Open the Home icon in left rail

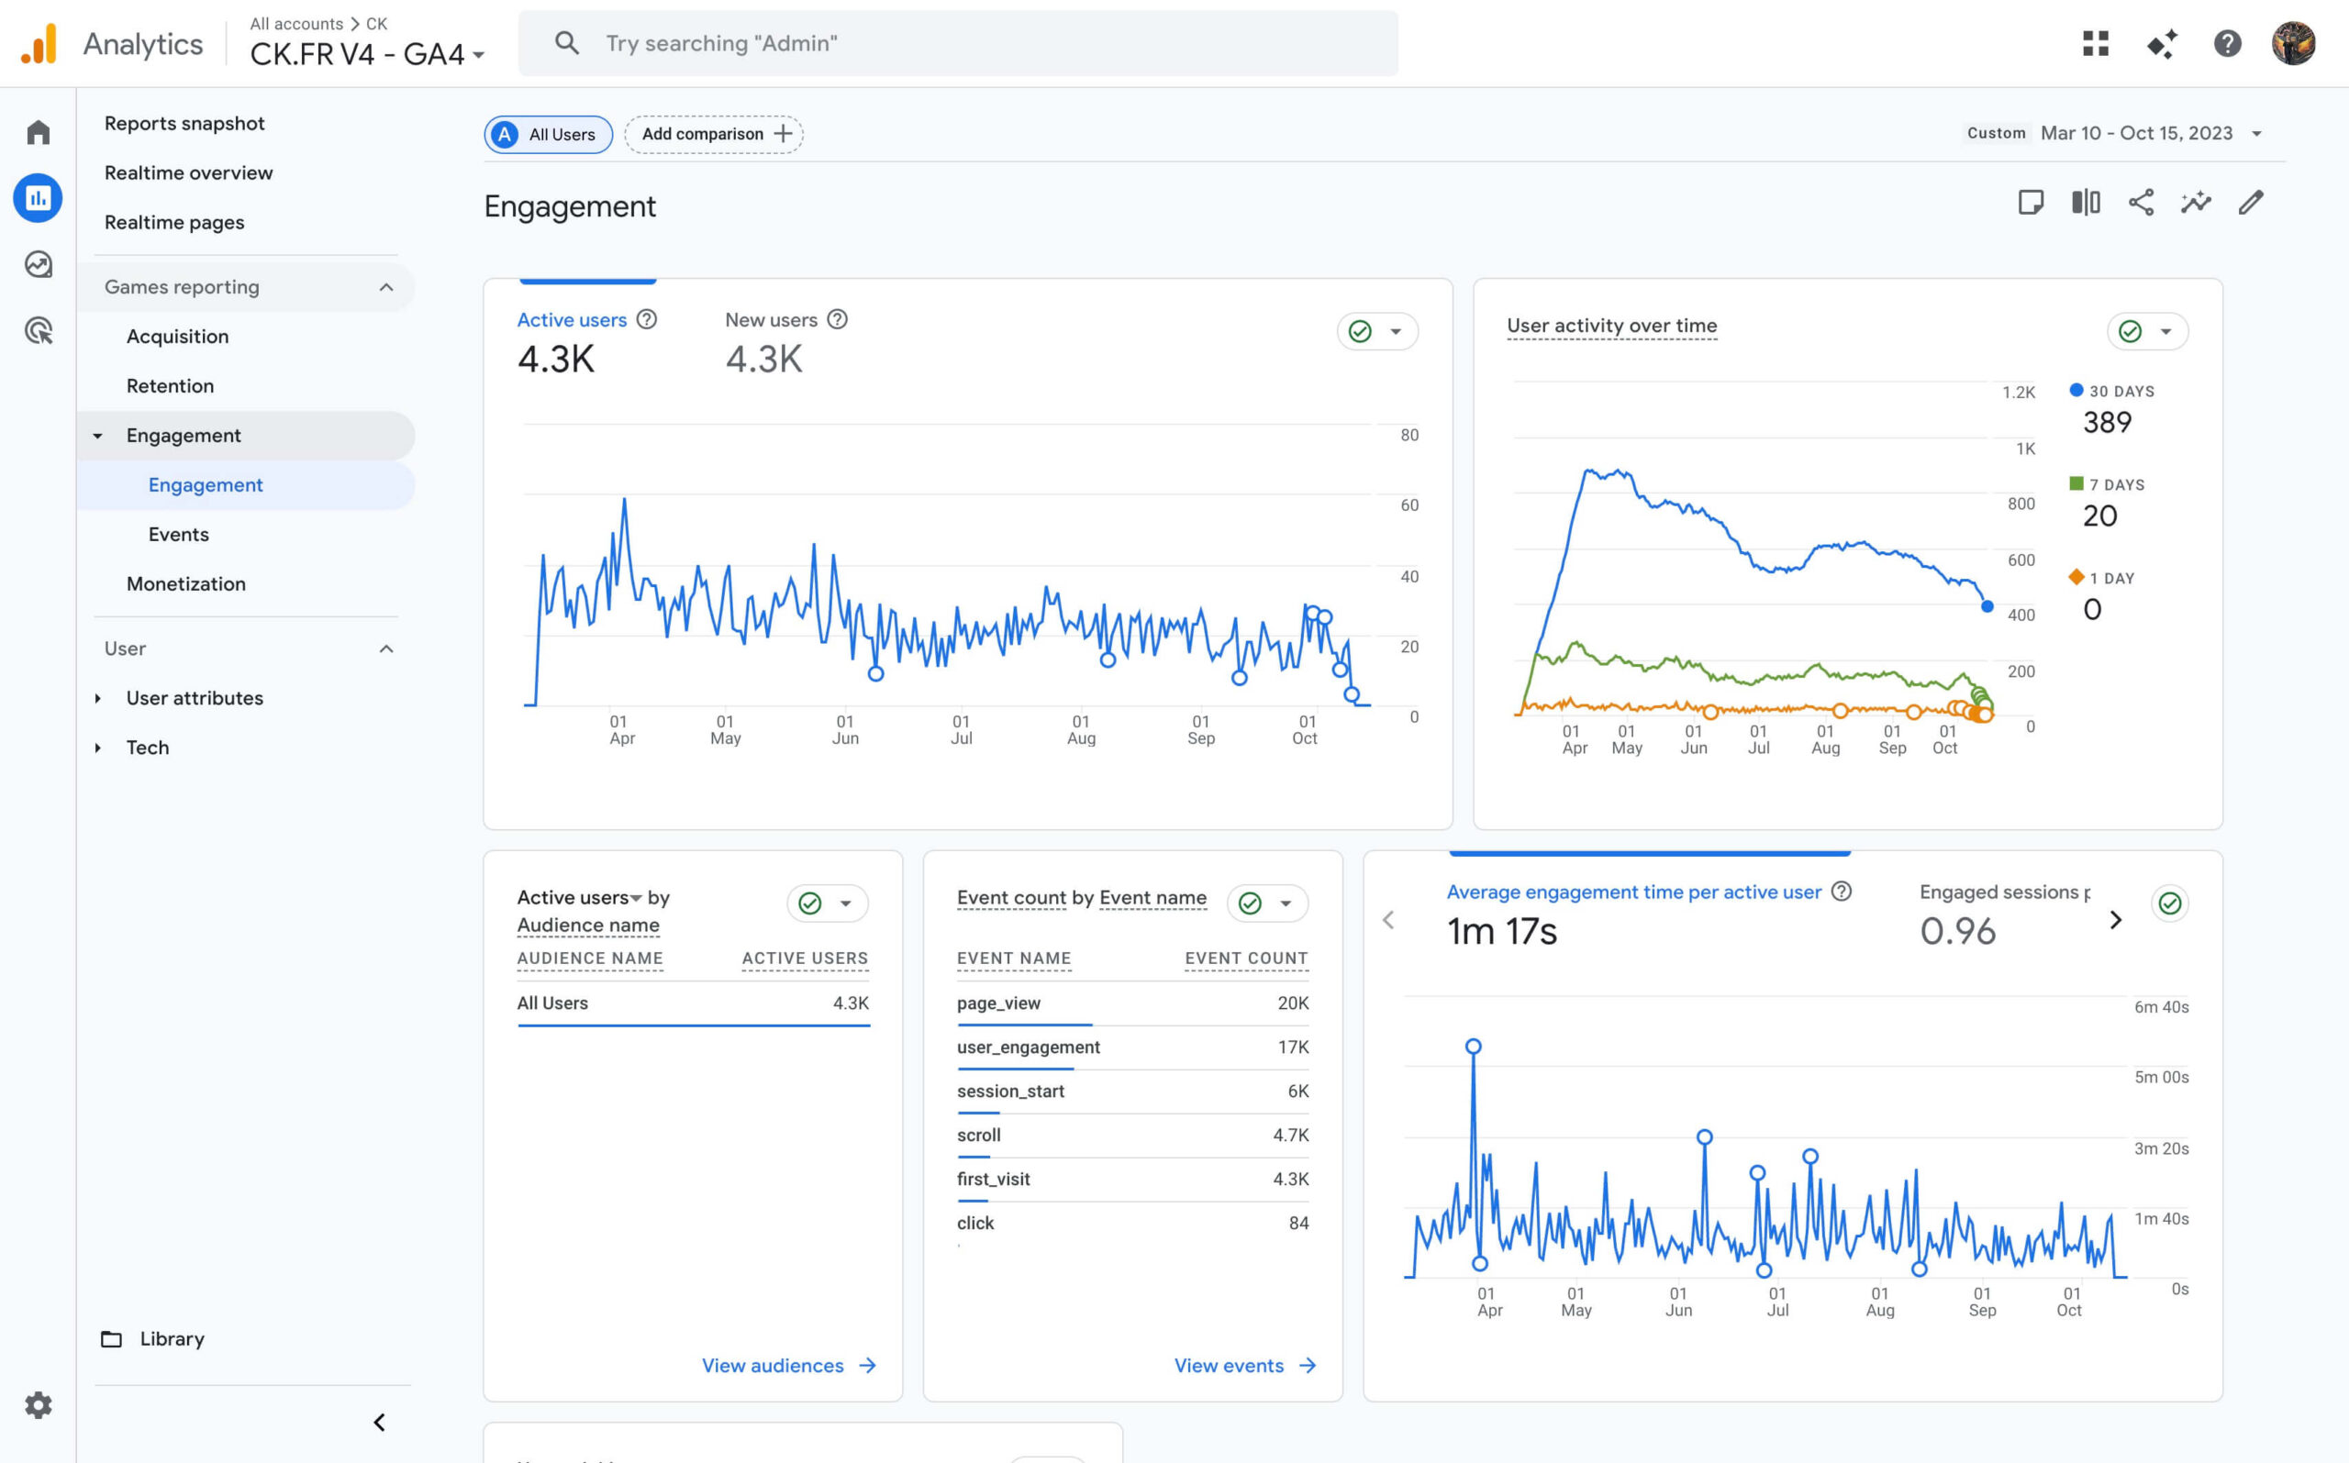pyautogui.click(x=38, y=131)
